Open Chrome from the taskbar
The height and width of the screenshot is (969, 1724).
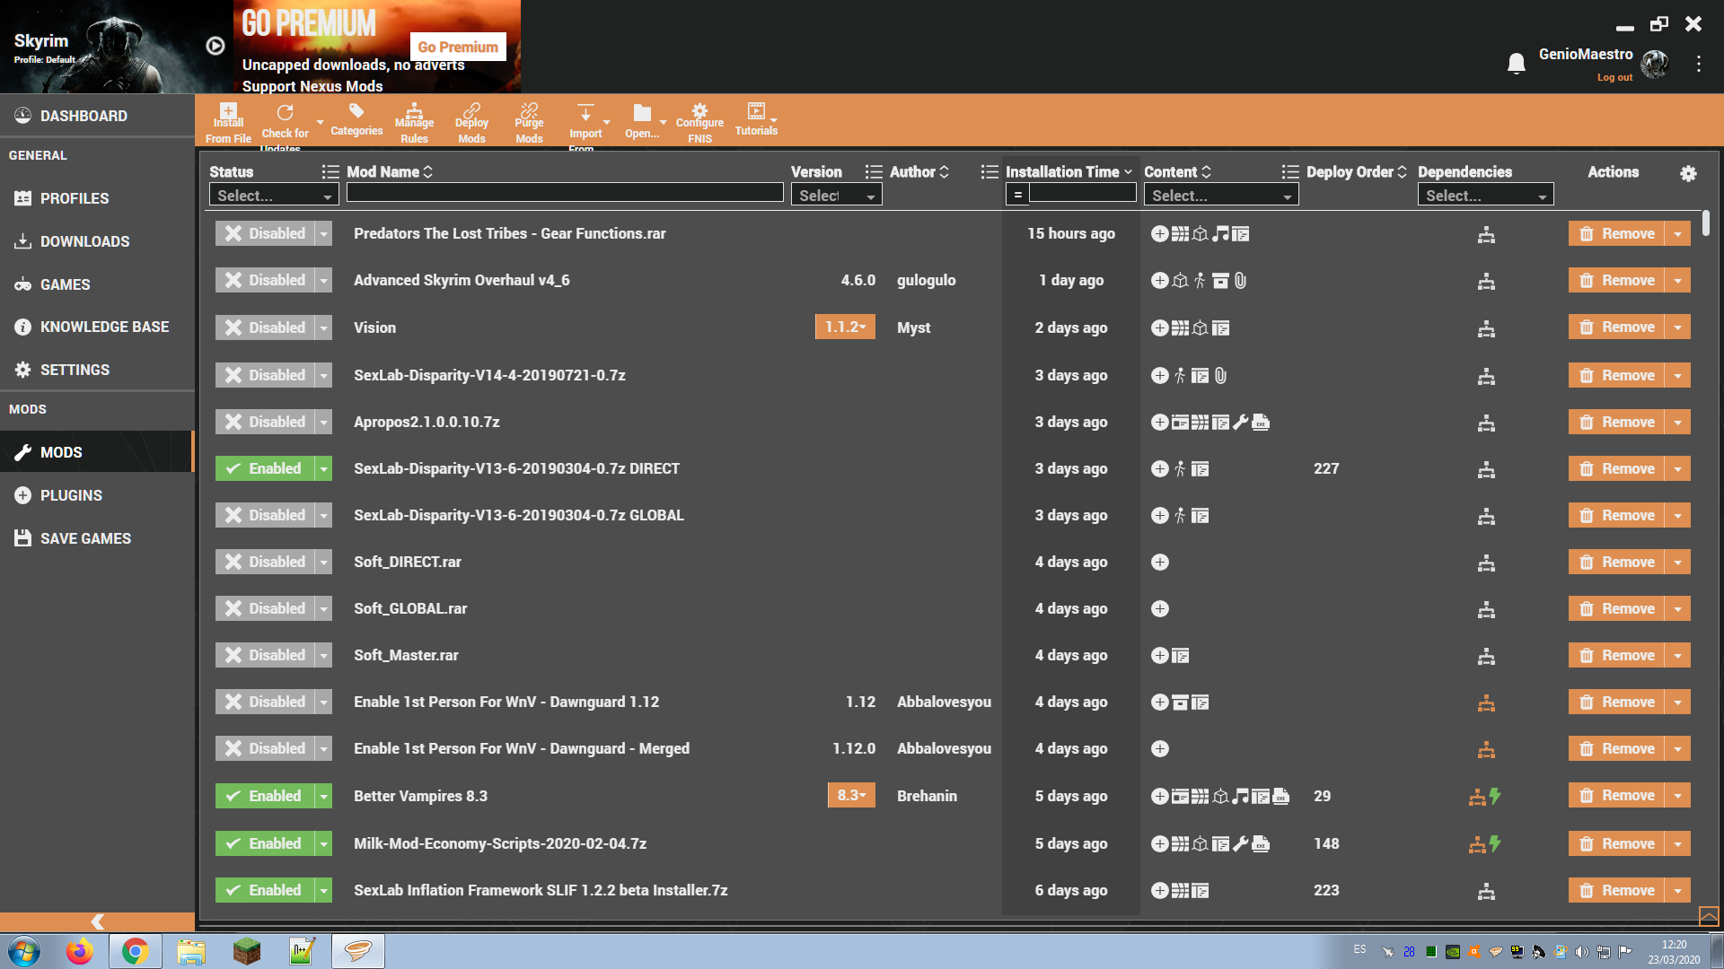(136, 951)
